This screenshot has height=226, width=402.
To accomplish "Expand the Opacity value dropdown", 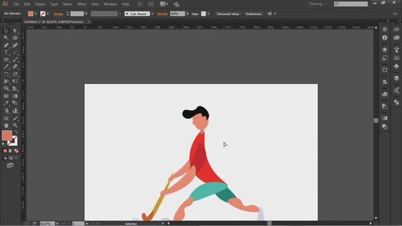I will 187,14.
